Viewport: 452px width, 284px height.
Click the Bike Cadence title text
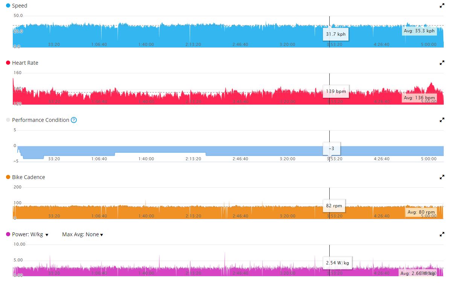point(28,177)
